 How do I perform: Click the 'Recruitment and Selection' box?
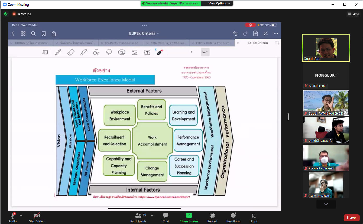point(114,140)
